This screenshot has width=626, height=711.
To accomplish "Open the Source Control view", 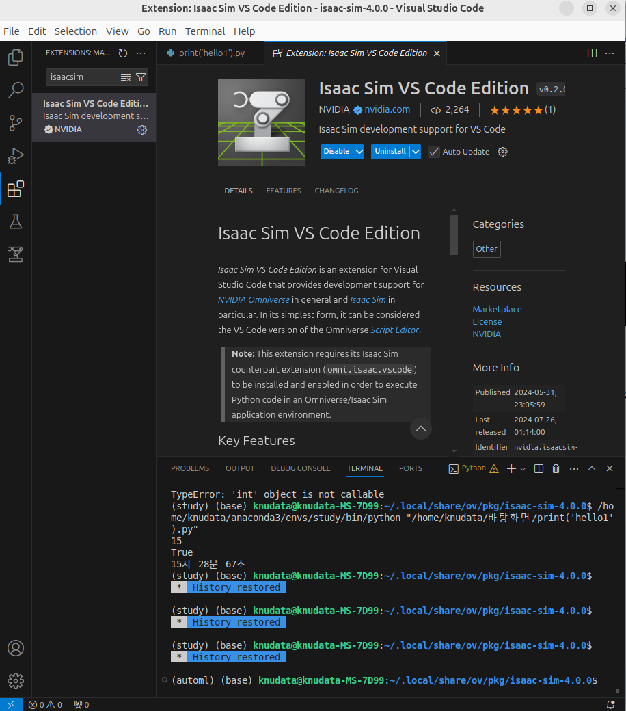I will [16, 123].
